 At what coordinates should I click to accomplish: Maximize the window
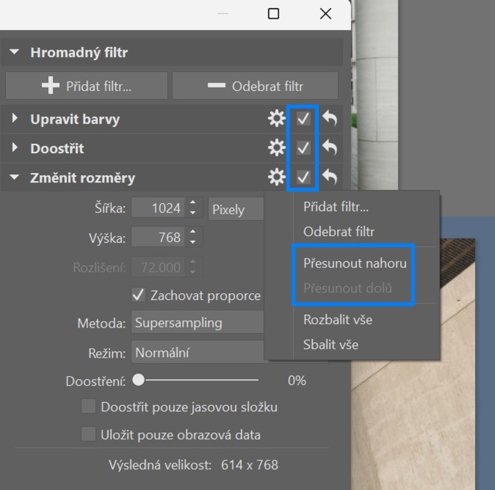tap(274, 13)
